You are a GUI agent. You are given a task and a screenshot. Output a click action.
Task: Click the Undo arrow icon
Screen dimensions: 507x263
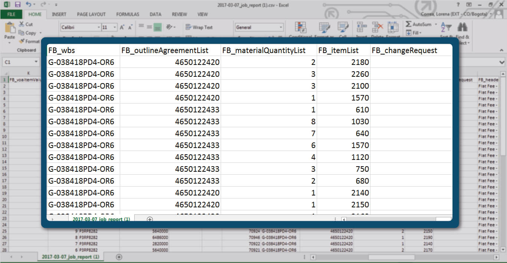click(29, 4)
